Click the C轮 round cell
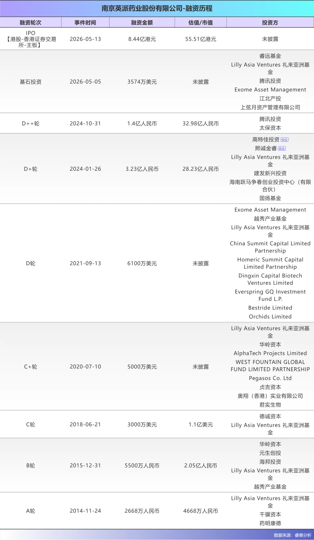The image size is (314, 540). [x=31, y=424]
